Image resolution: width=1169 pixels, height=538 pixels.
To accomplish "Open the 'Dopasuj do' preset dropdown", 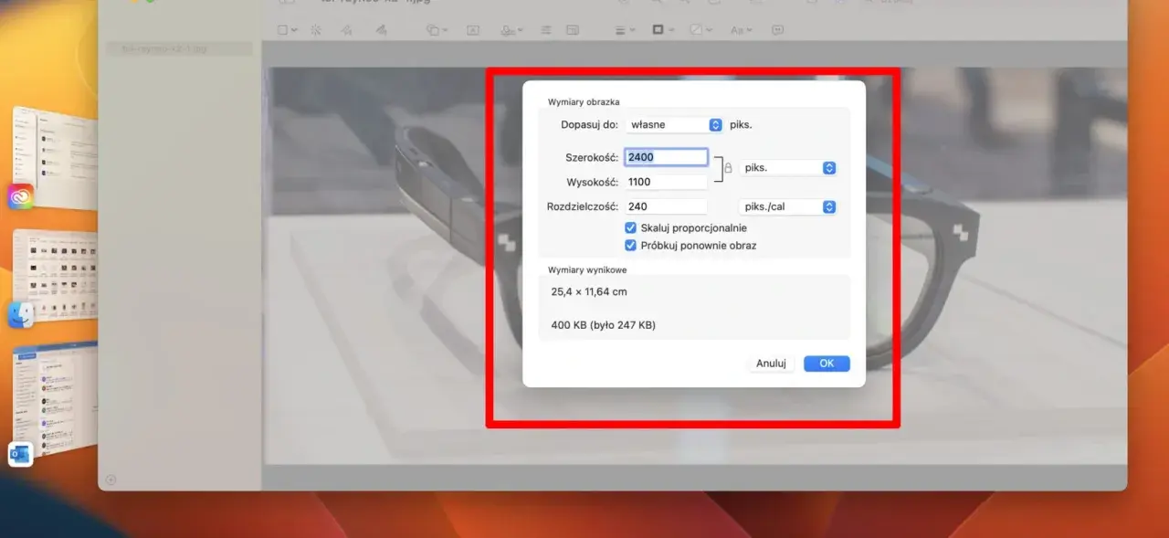I will click(677, 124).
